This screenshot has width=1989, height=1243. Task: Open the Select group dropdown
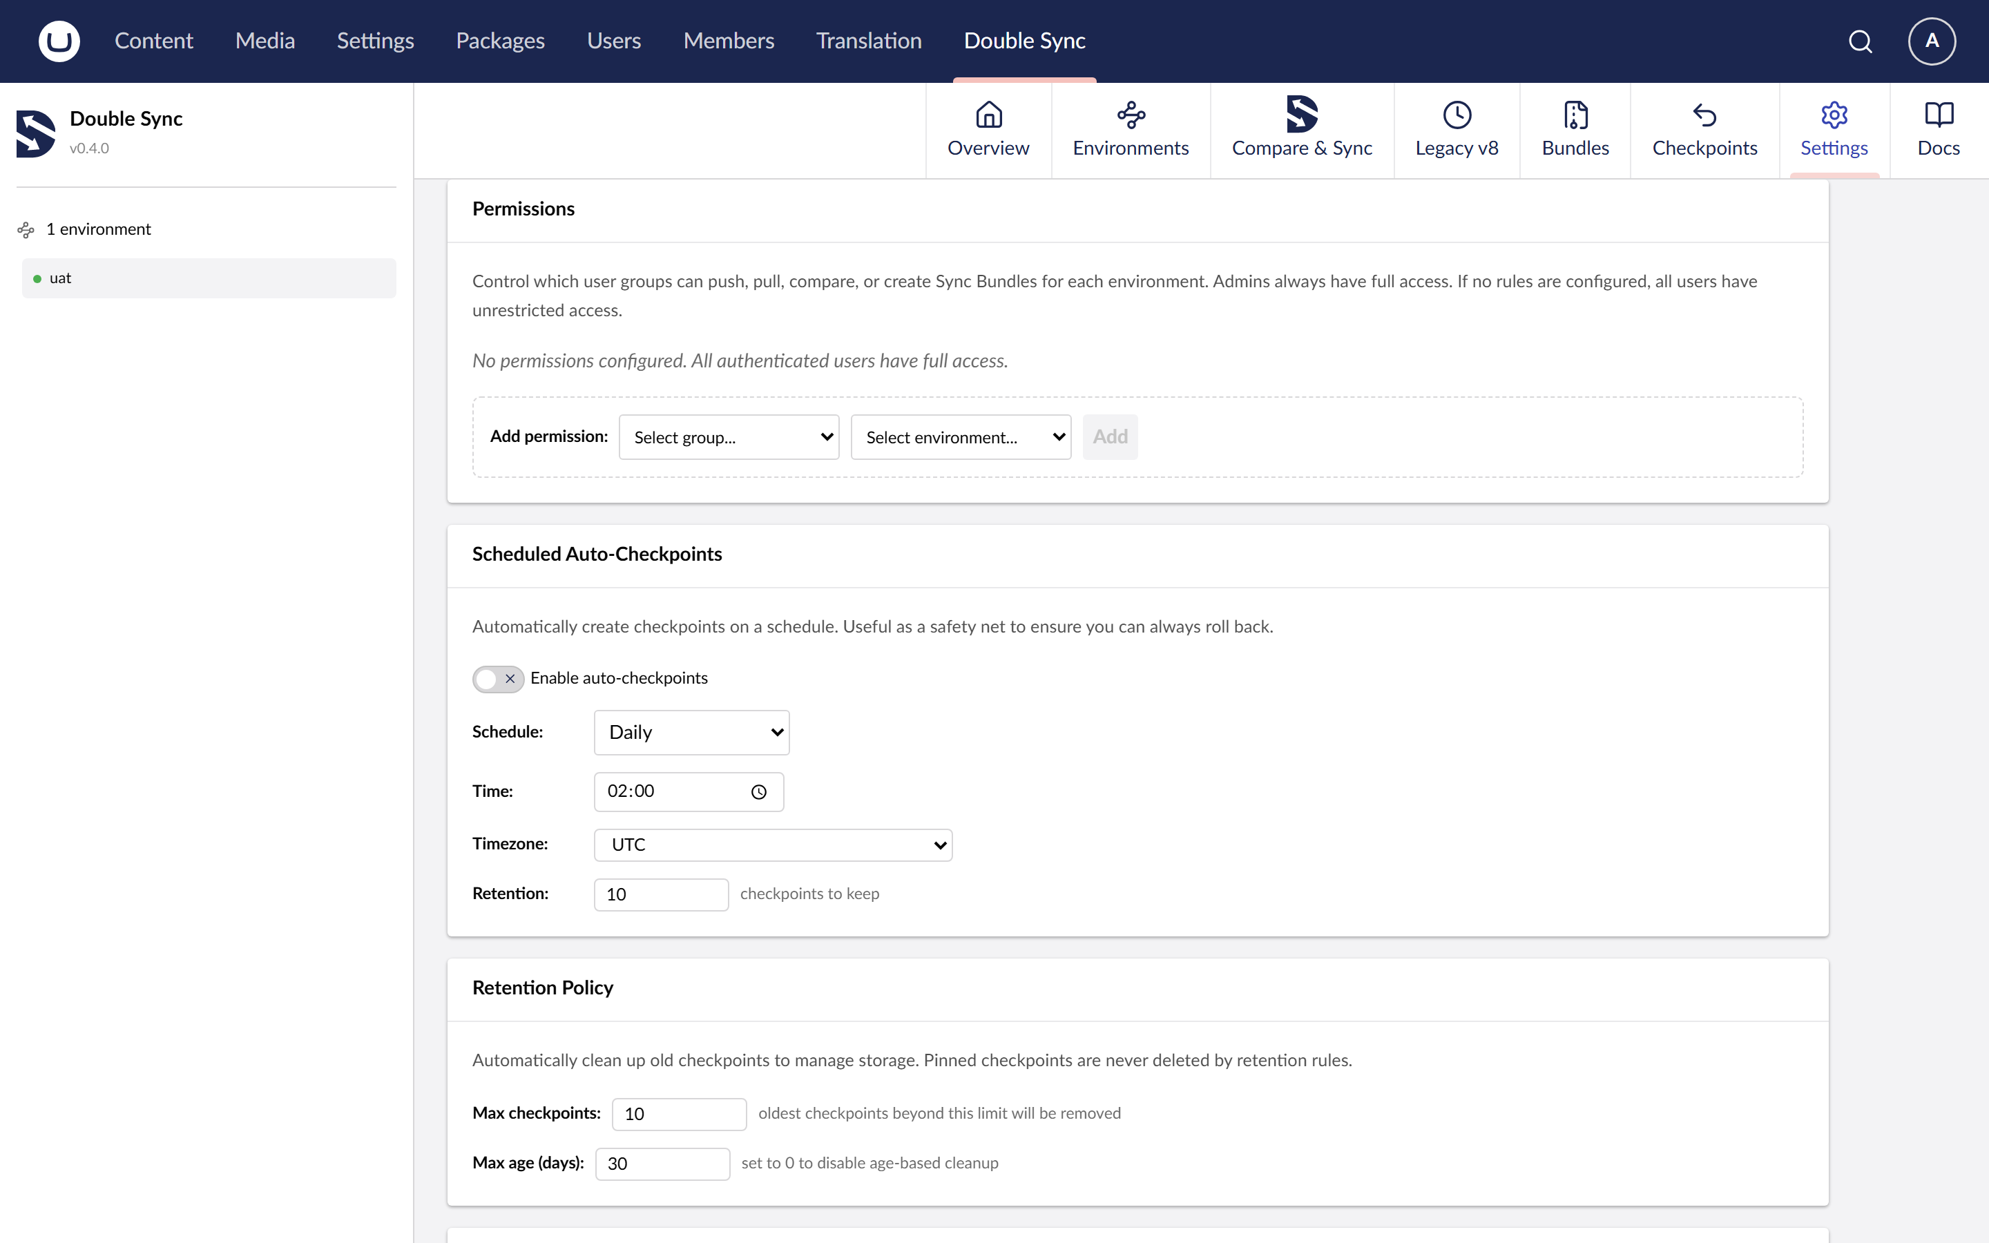point(729,437)
